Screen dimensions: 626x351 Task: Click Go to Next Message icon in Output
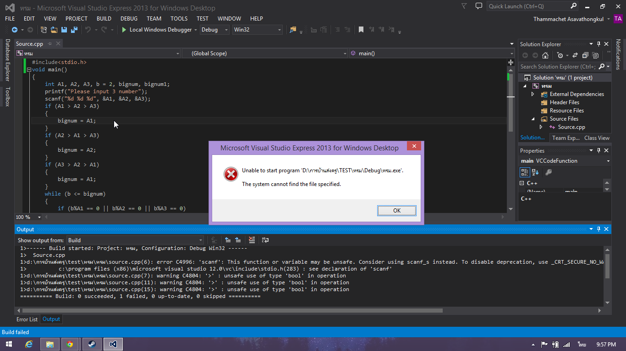point(237,240)
